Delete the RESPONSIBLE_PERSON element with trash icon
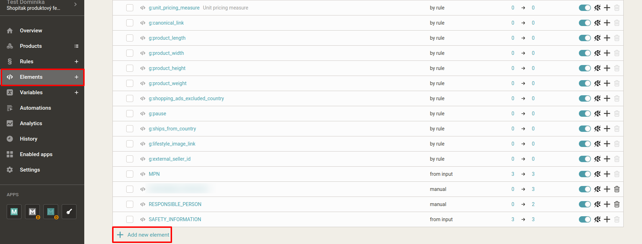Screen dimensions: 642x244 (617, 204)
